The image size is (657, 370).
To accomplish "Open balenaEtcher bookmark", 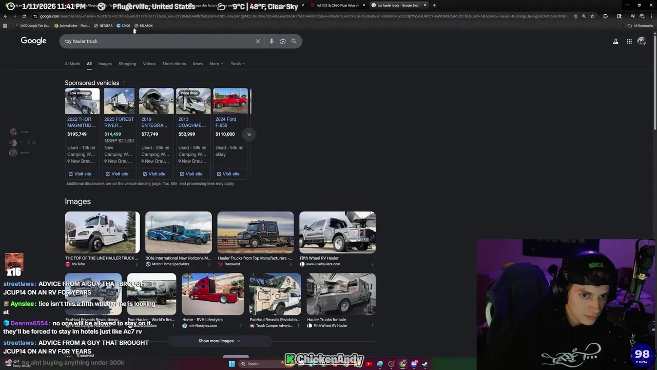I will point(72,26).
